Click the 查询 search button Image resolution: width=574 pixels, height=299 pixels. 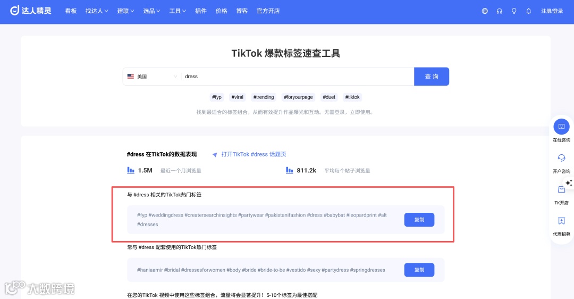click(x=431, y=76)
